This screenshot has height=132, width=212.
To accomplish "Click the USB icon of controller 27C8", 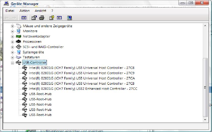I will (25, 68).
